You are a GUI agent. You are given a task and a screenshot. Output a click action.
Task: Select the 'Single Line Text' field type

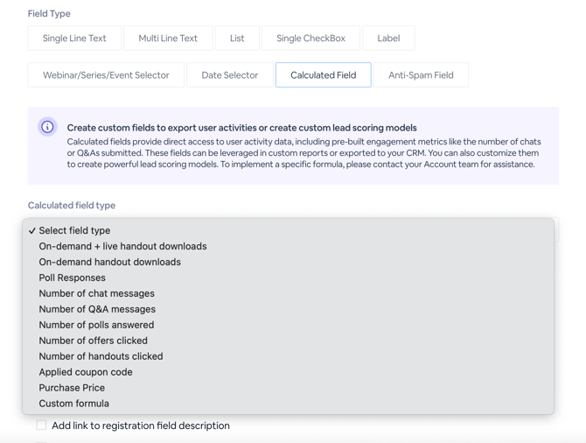coord(74,39)
